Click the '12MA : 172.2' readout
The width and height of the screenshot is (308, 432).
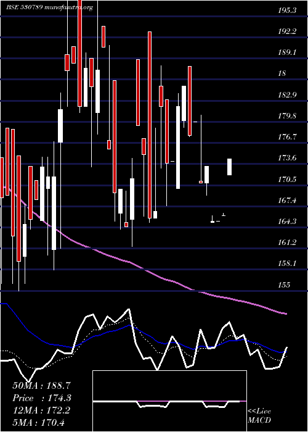point(41,410)
